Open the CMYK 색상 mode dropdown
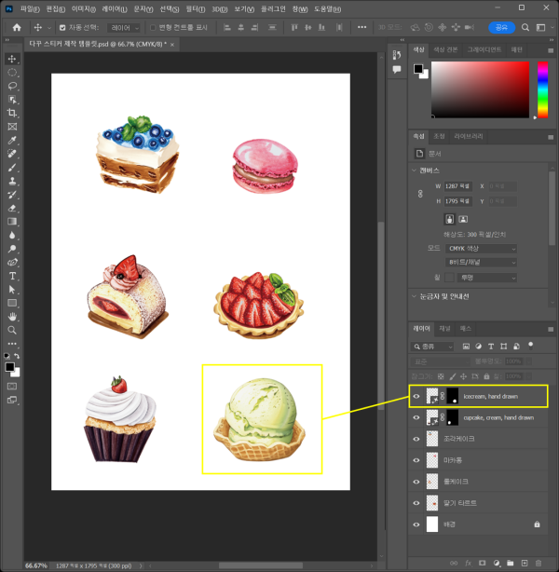 (x=481, y=249)
